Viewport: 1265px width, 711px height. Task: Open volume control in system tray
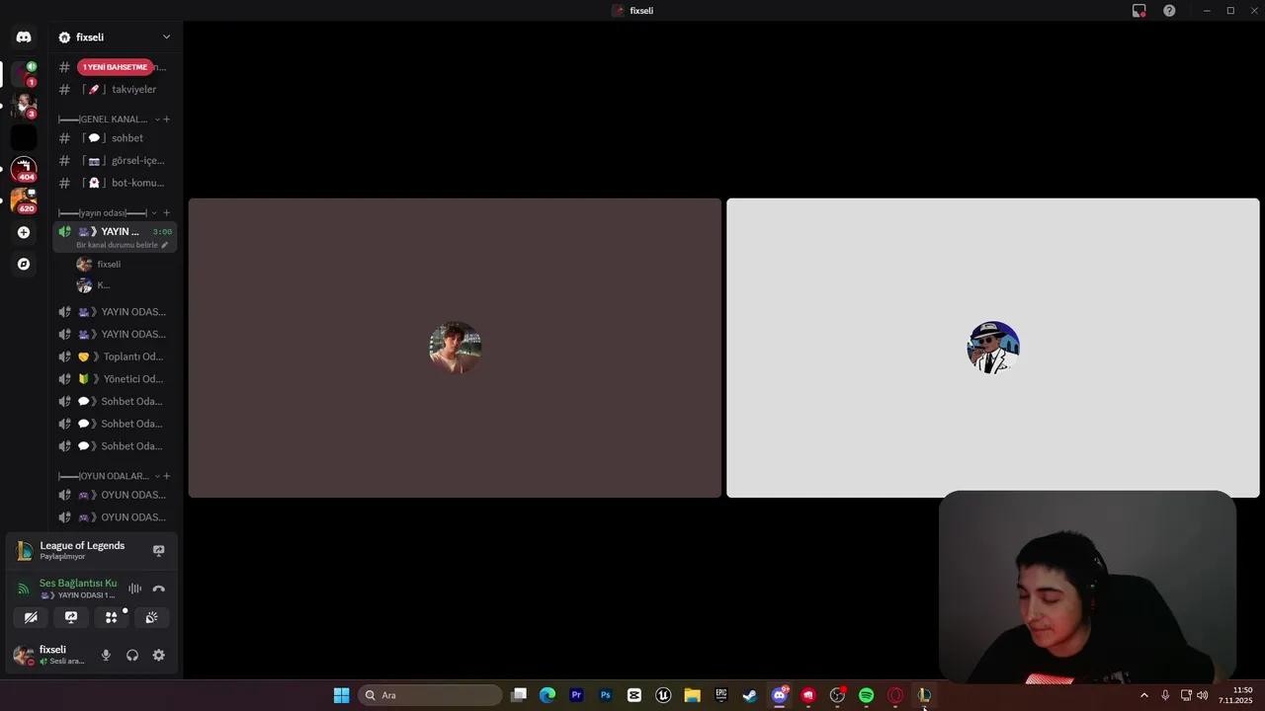tap(1203, 695)
